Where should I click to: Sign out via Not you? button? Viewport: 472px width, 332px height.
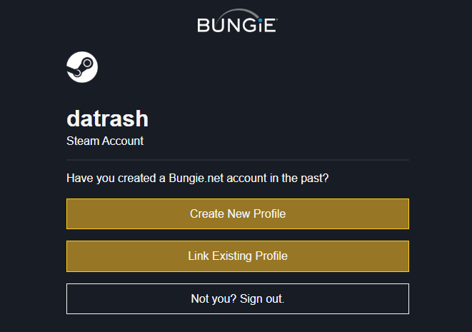click(x=238, y=299)
